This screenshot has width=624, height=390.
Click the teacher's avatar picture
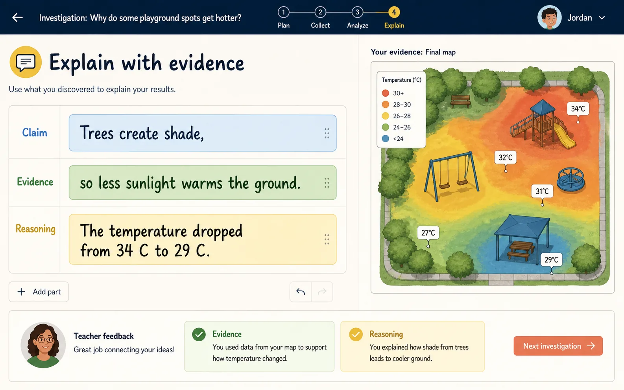[x=43, y=345]
